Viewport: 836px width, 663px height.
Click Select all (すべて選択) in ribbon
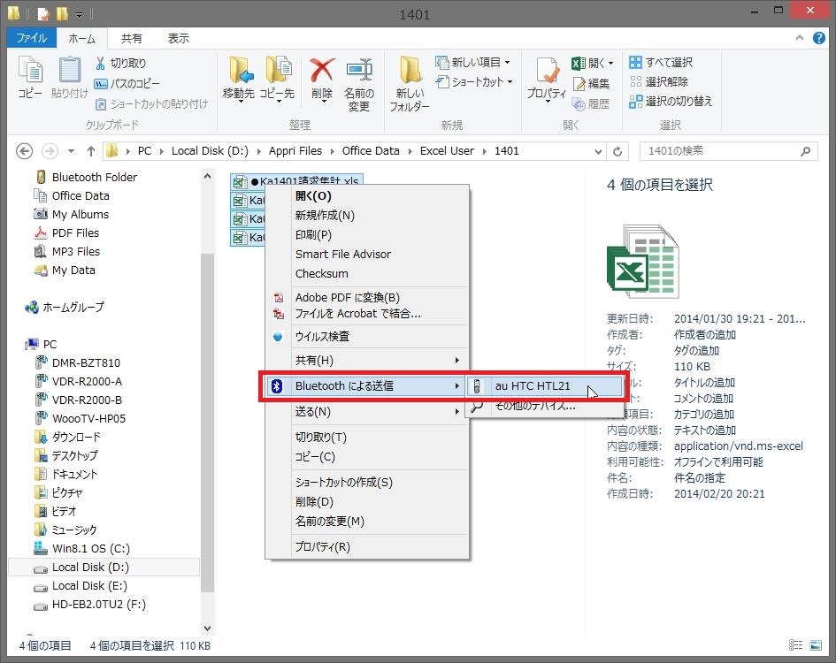point(661,63)
